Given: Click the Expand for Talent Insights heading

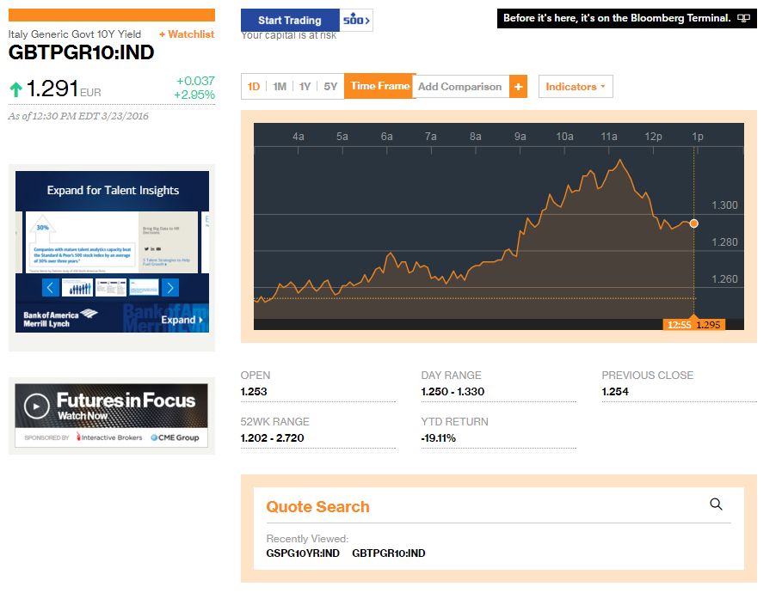Looking at the screenshot, I should pyautogui.click(x=113, y=190).
